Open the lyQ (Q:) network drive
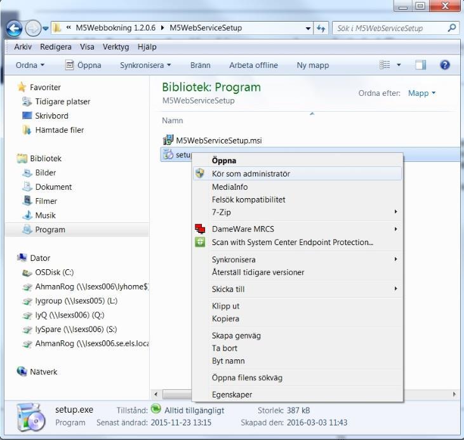Screen dimensions: 464x440 (70, 315)
